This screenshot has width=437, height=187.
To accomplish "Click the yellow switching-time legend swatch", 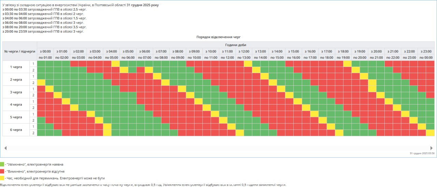I will tap(2, 178).
